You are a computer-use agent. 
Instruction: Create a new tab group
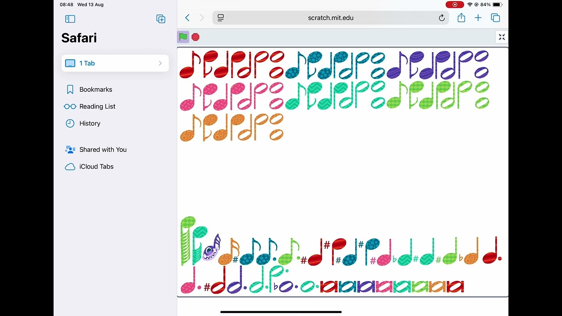161,19
